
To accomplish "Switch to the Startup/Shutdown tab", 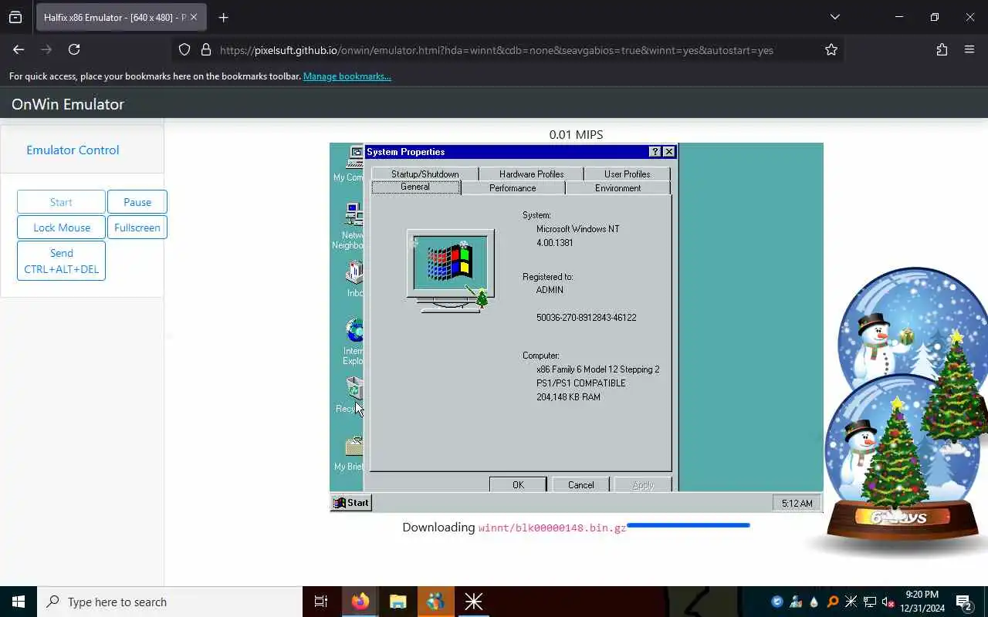I will (425, 174).
